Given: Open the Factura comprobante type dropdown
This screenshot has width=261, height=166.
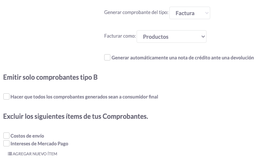Looking at the screenshot, I should pos(190,13).
